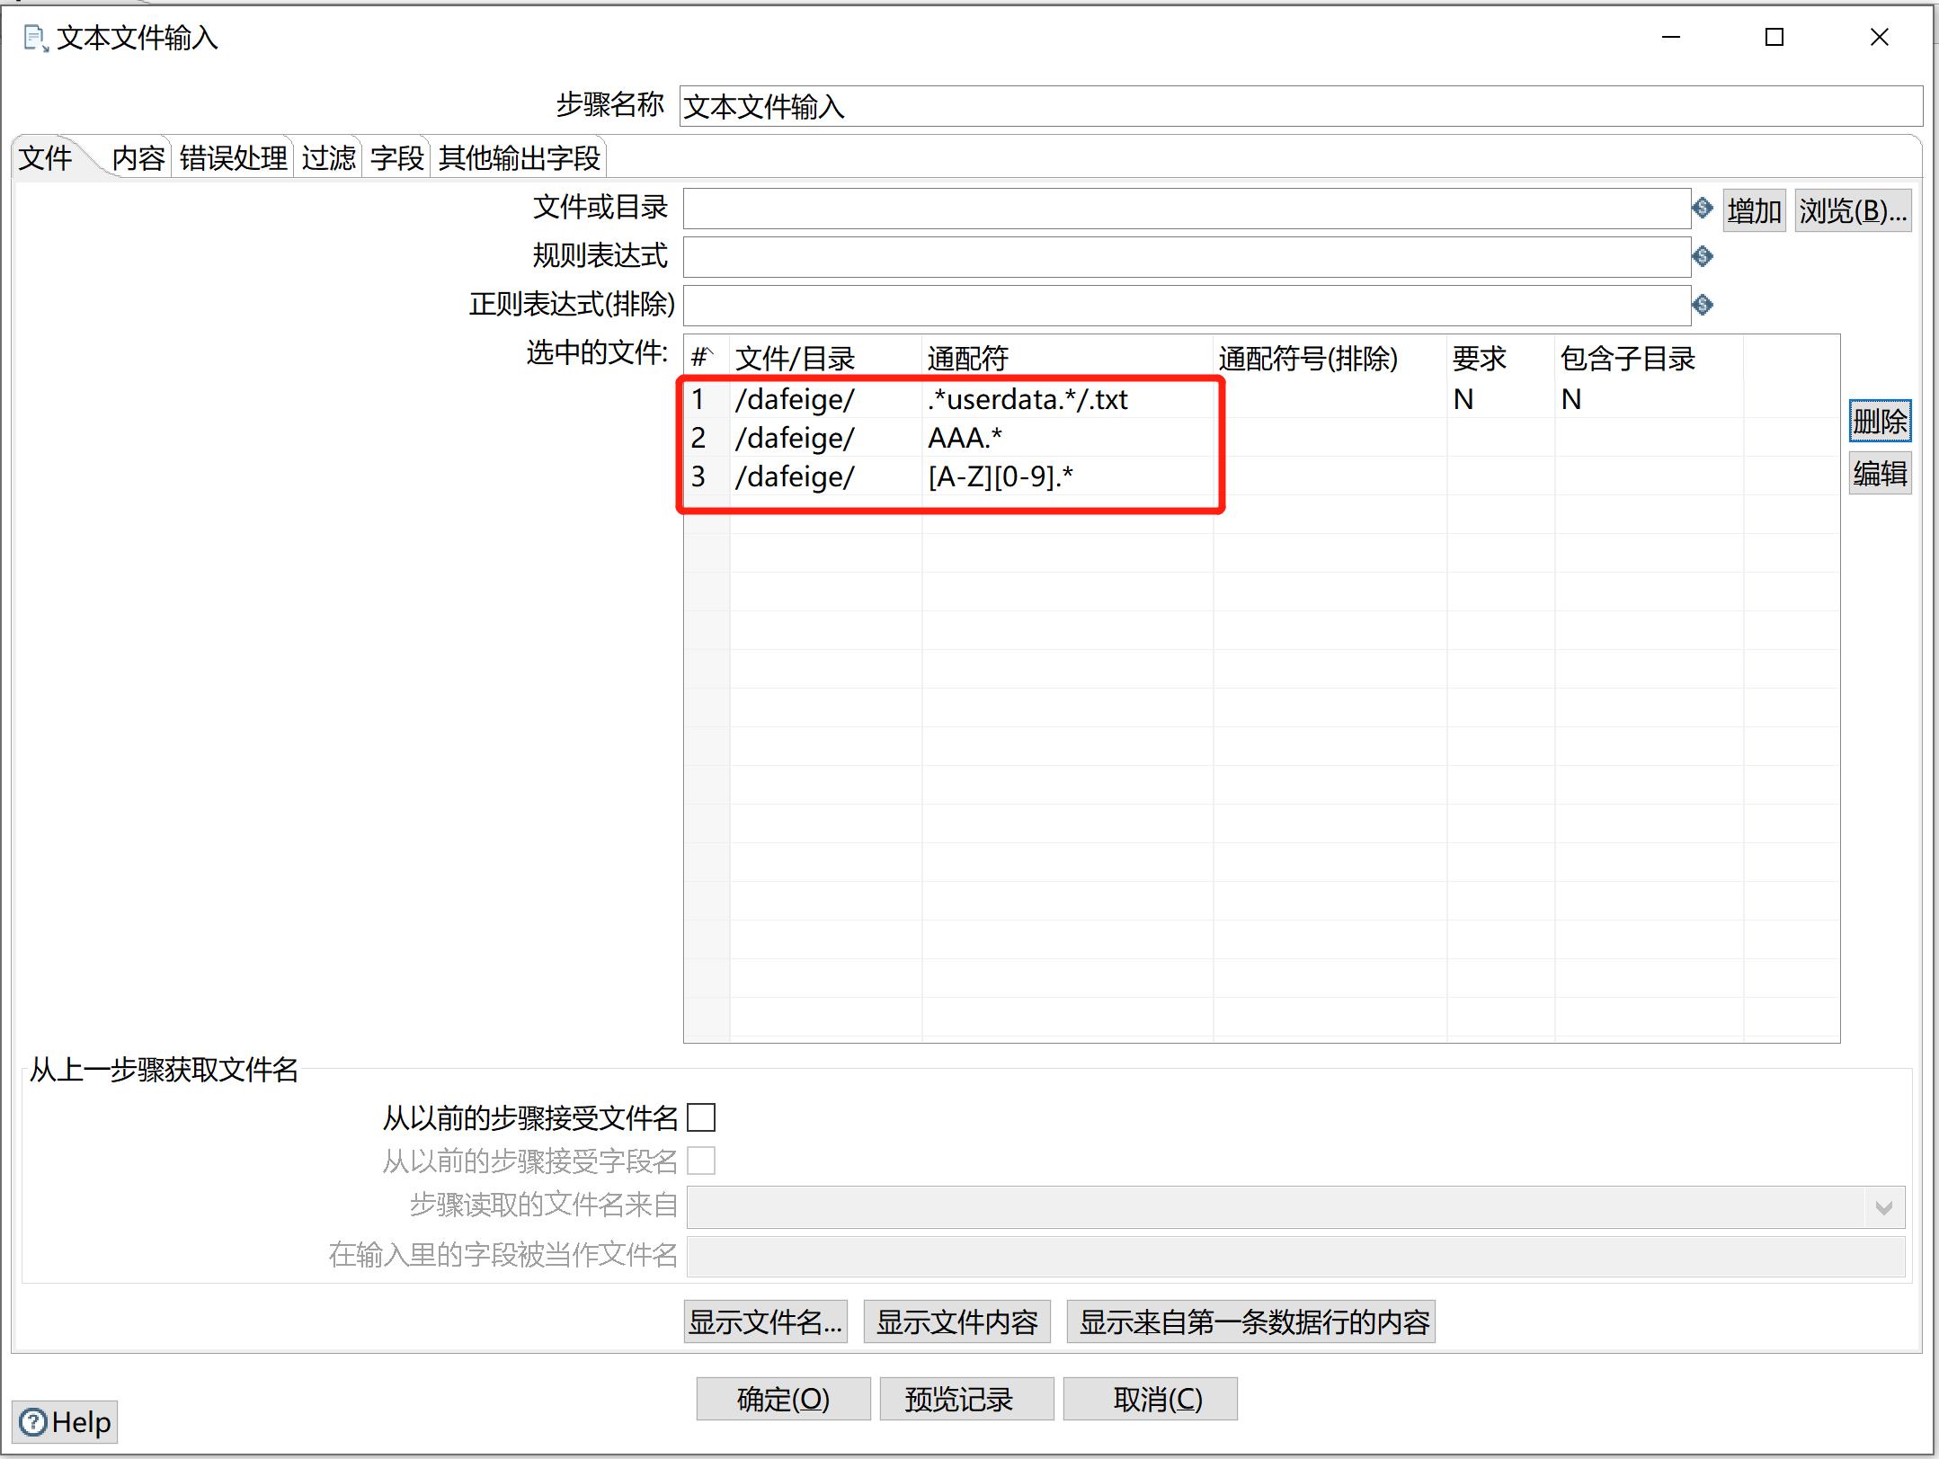Click the 显示文件内容 button
1939x1459 pixels.
point(957,1321)
